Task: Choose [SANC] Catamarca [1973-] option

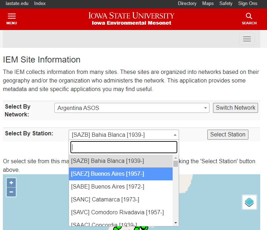Action: point(121,200)
